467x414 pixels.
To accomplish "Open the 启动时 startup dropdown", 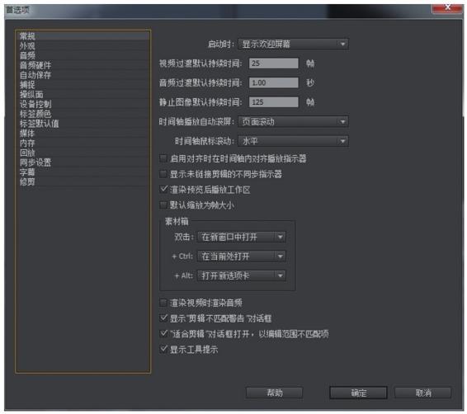I will click(293, 45).
